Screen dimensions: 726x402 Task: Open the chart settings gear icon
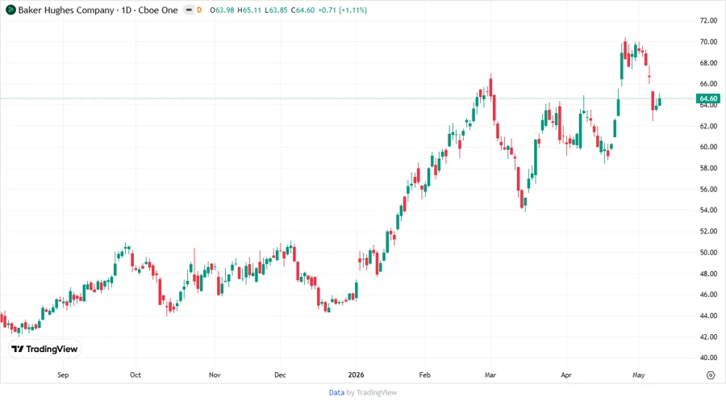[x=711, y=375]
